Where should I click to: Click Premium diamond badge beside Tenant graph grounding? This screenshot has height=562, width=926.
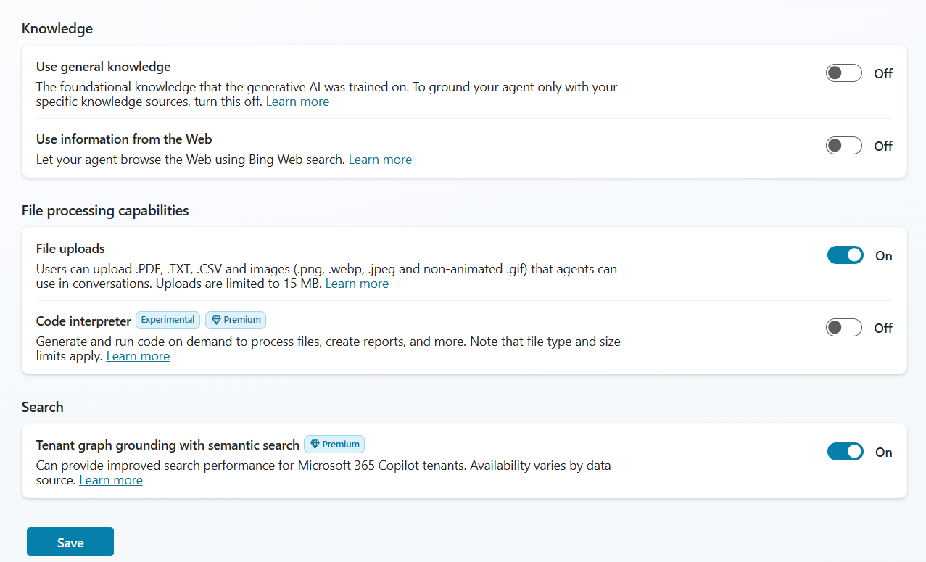(x=334, y=444)
